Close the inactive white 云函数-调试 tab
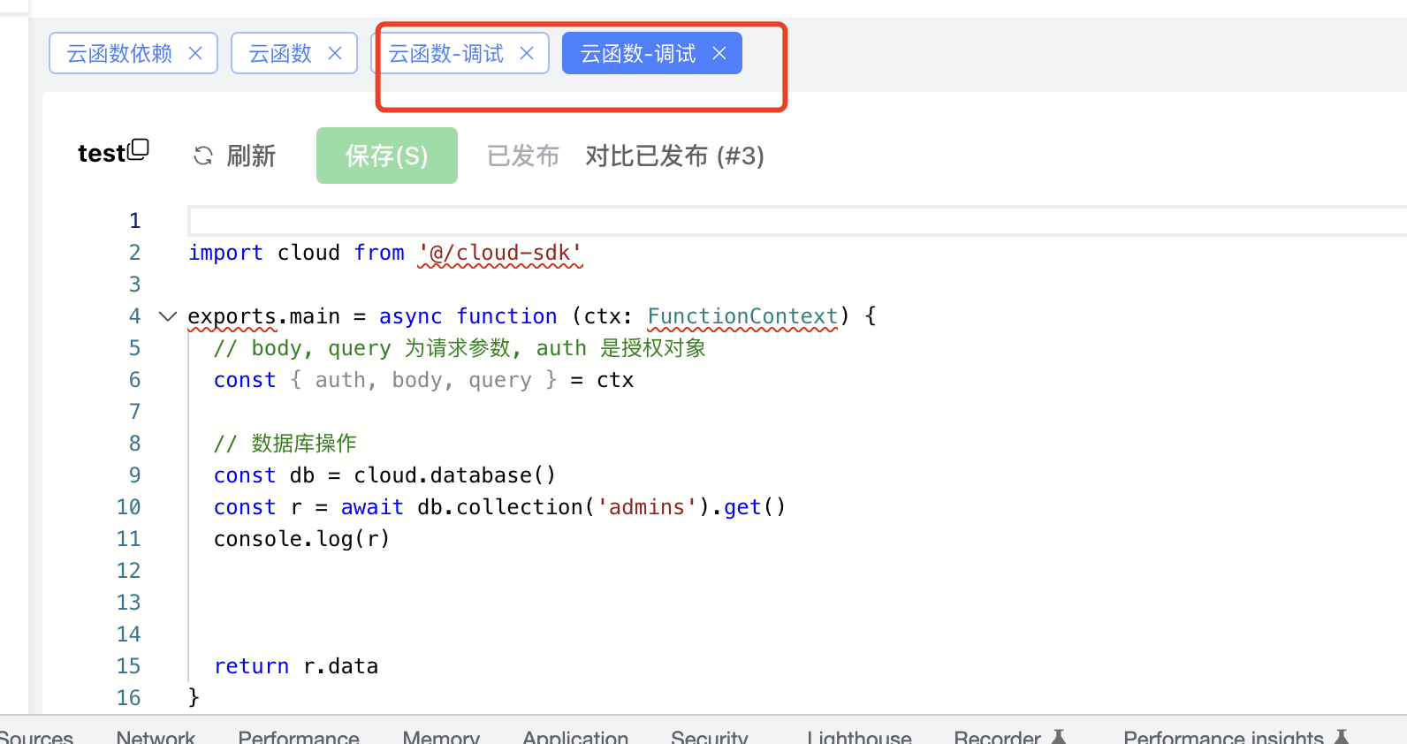The image size is (1407, 744). (527, 53)
